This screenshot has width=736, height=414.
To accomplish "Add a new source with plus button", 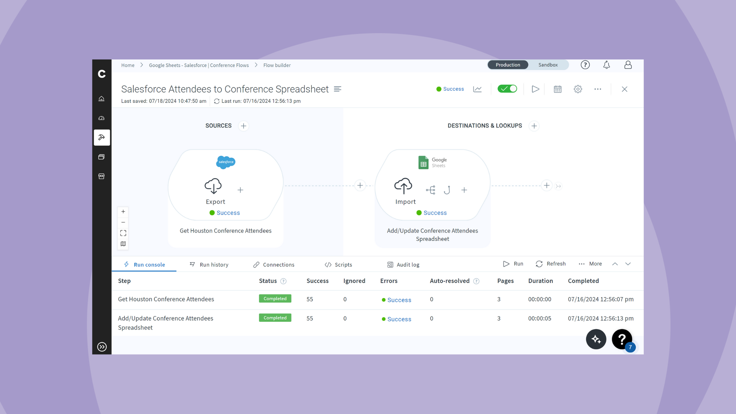I will point(243,126).
